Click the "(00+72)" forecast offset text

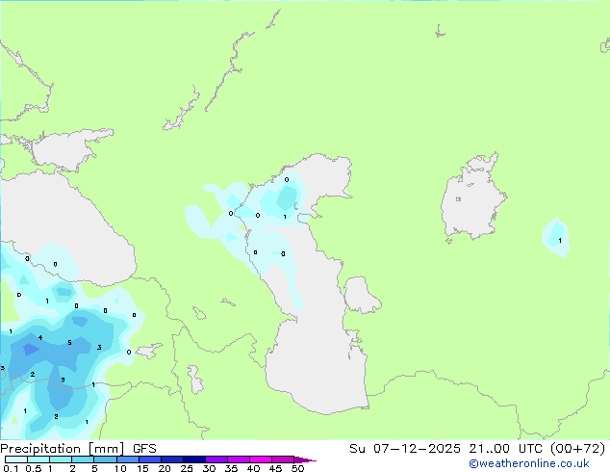coord(577,449)
